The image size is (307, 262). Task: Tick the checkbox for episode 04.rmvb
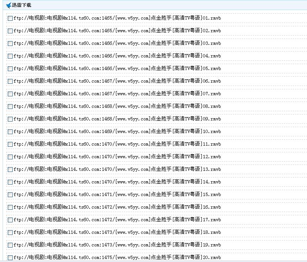[x=10, y=56]
